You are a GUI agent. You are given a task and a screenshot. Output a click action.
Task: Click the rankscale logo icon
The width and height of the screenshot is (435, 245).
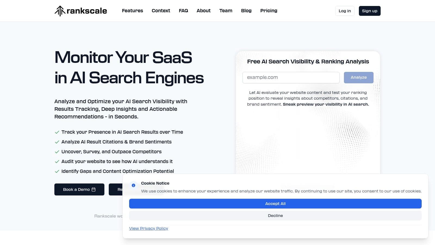(x=60, y=11)
